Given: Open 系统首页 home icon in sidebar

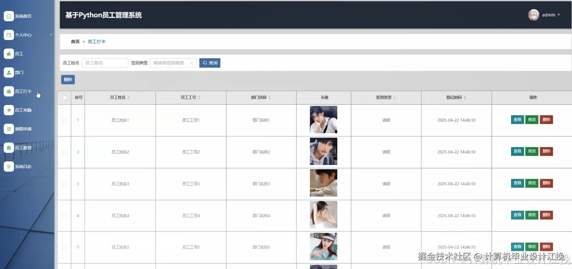Looking at the screenshot, I should [9, 16].
